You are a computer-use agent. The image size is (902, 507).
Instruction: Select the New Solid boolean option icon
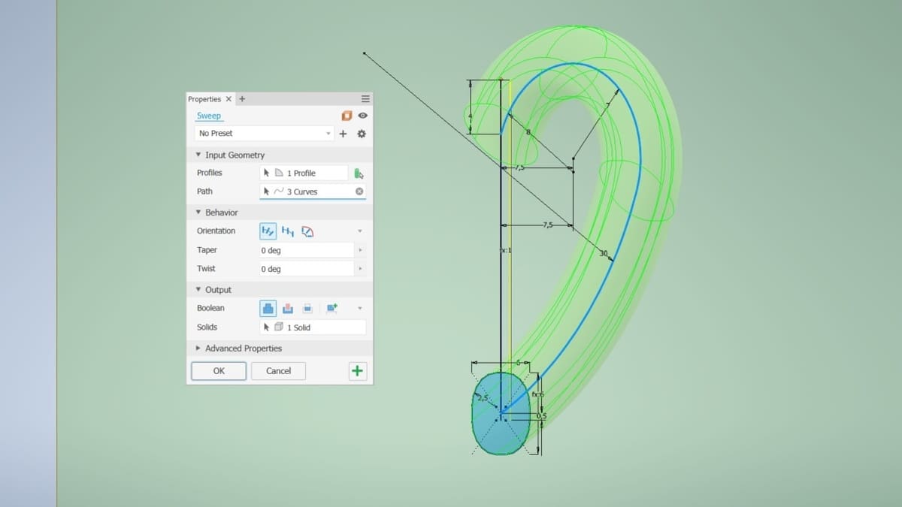(x=330, y=308)
